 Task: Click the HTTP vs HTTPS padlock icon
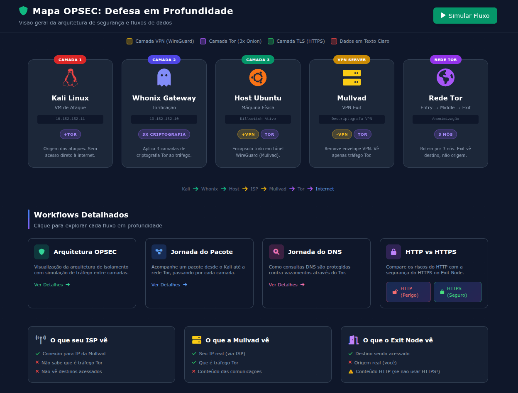point(393,252)
